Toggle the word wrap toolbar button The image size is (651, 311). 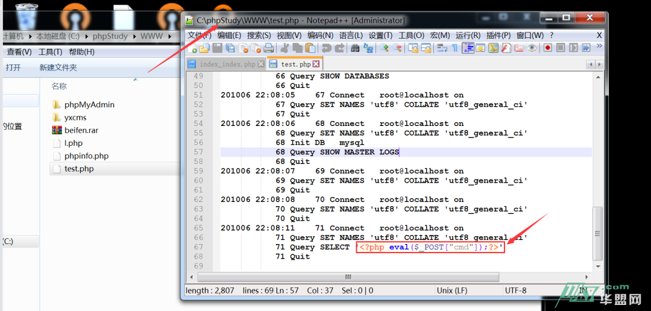click(441, 48)
